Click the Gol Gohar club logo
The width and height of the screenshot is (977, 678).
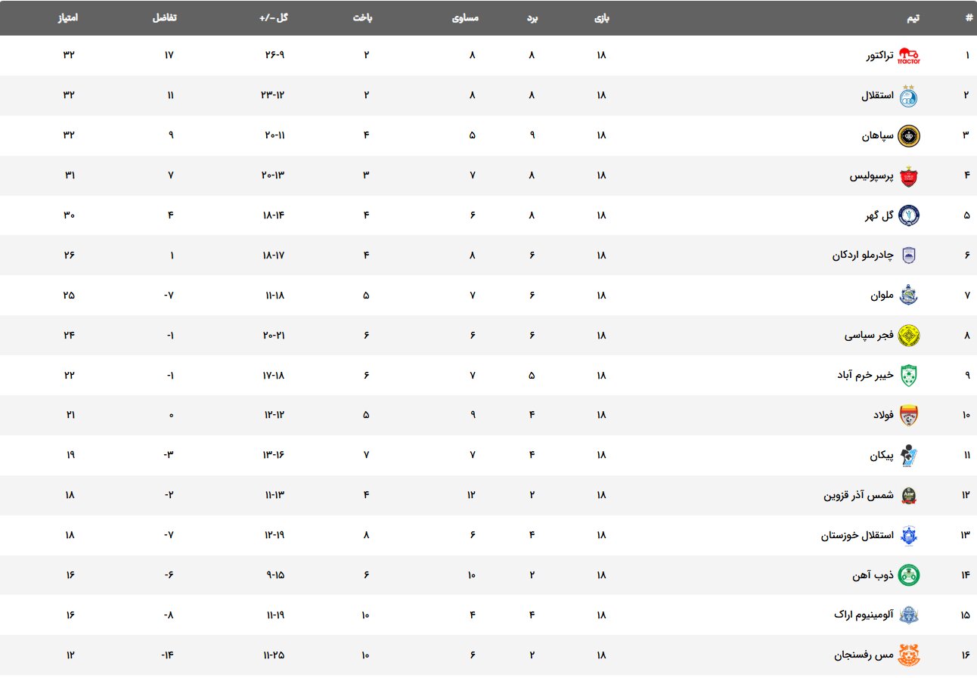[908, 215]
